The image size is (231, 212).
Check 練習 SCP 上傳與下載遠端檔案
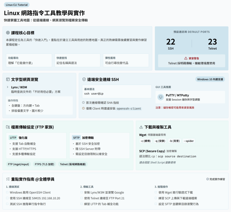pos(156,198)
